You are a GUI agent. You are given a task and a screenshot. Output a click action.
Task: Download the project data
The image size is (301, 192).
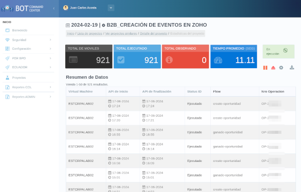pyautogui.click(x=292, y=67)
